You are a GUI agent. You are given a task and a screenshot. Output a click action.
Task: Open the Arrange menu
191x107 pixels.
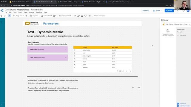tap(32, 12)
